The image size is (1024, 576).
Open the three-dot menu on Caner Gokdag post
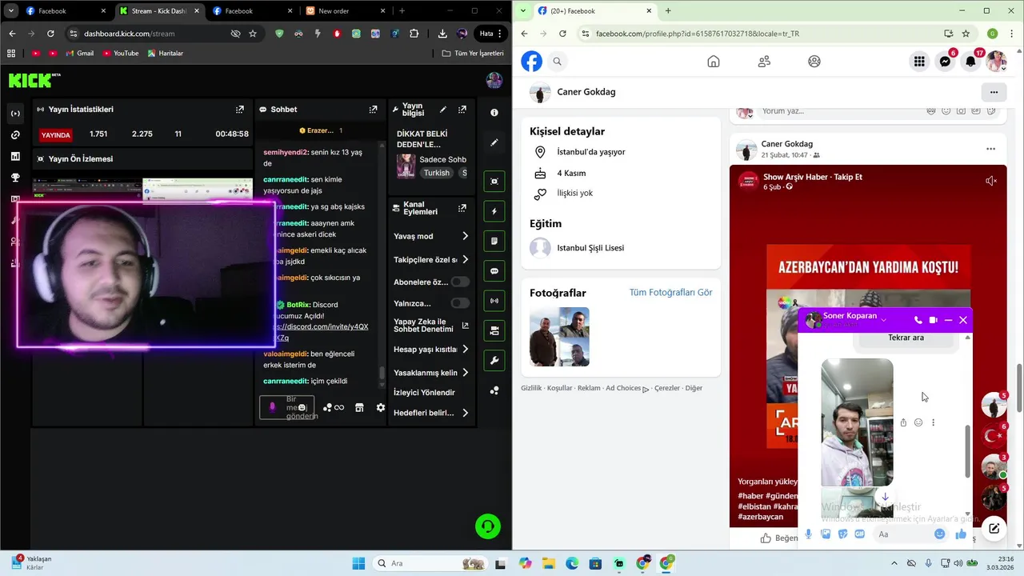[990, 149]
